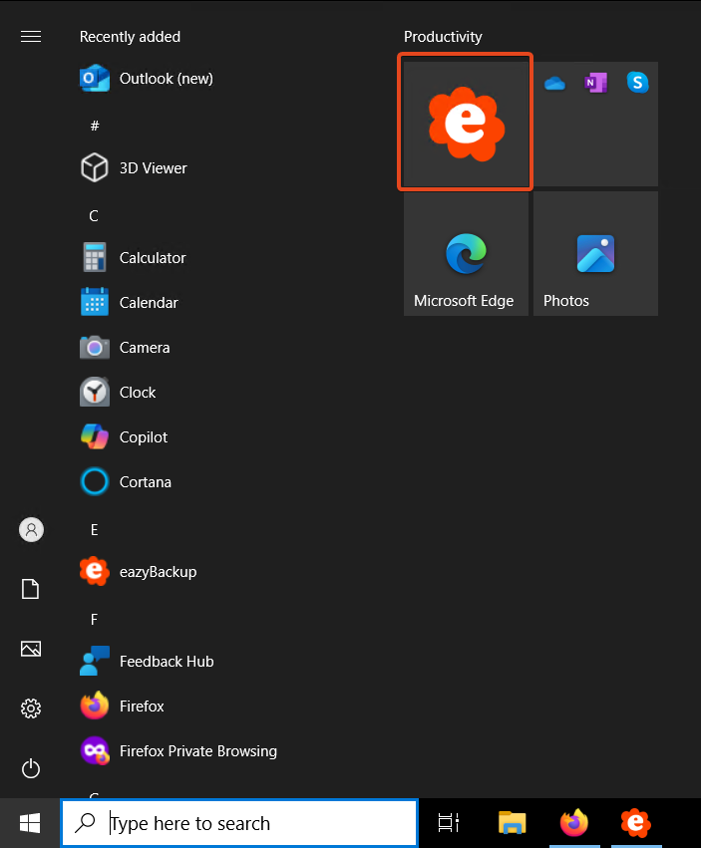The width and height of the screenshot is (701, 848).
Task: Launch the Camera app
Action: (x=145, y=348)
